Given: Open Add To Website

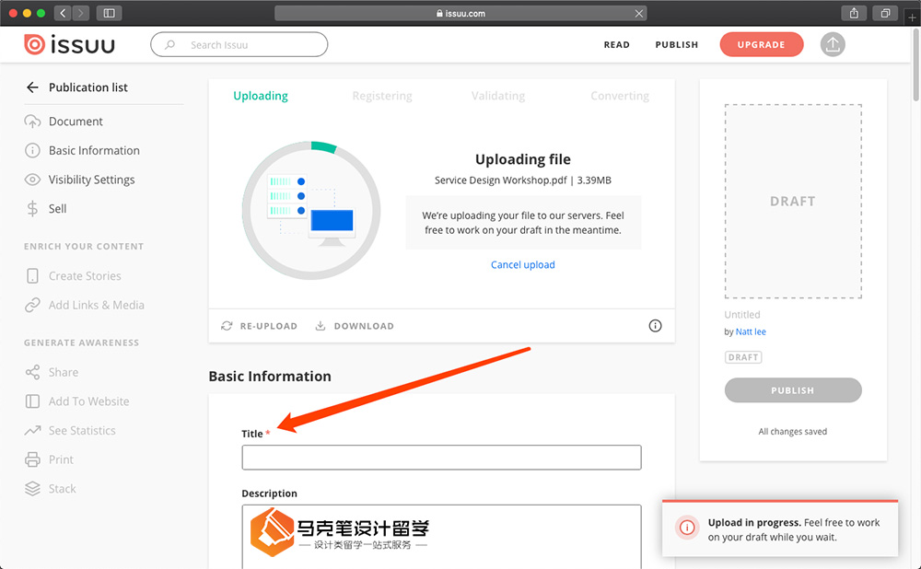Looking at the screenshot, I should point(88,401).
